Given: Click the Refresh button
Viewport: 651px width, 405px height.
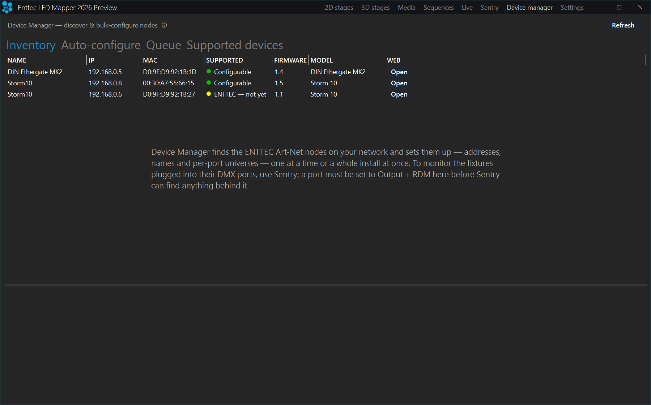Looking at the screenshot, I should coord(623,25).
